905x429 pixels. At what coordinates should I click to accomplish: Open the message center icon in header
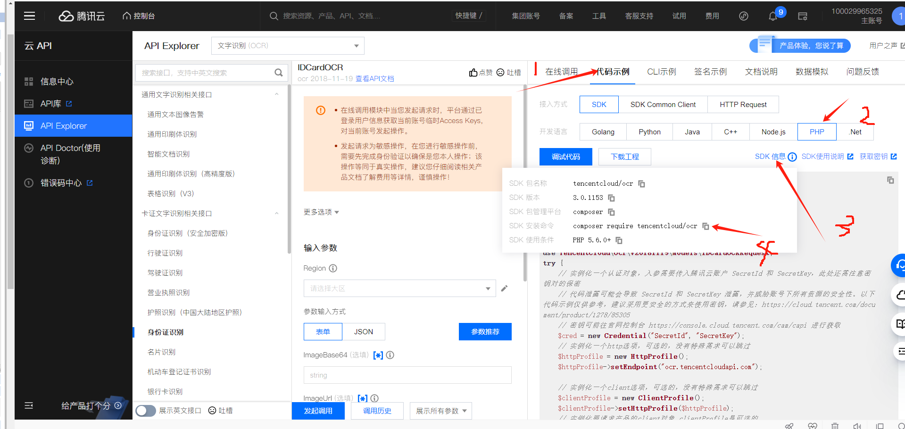tap(803, 16)
